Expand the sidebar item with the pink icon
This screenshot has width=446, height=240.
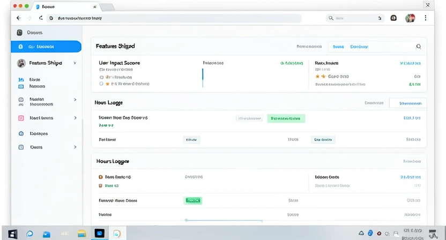75,118
